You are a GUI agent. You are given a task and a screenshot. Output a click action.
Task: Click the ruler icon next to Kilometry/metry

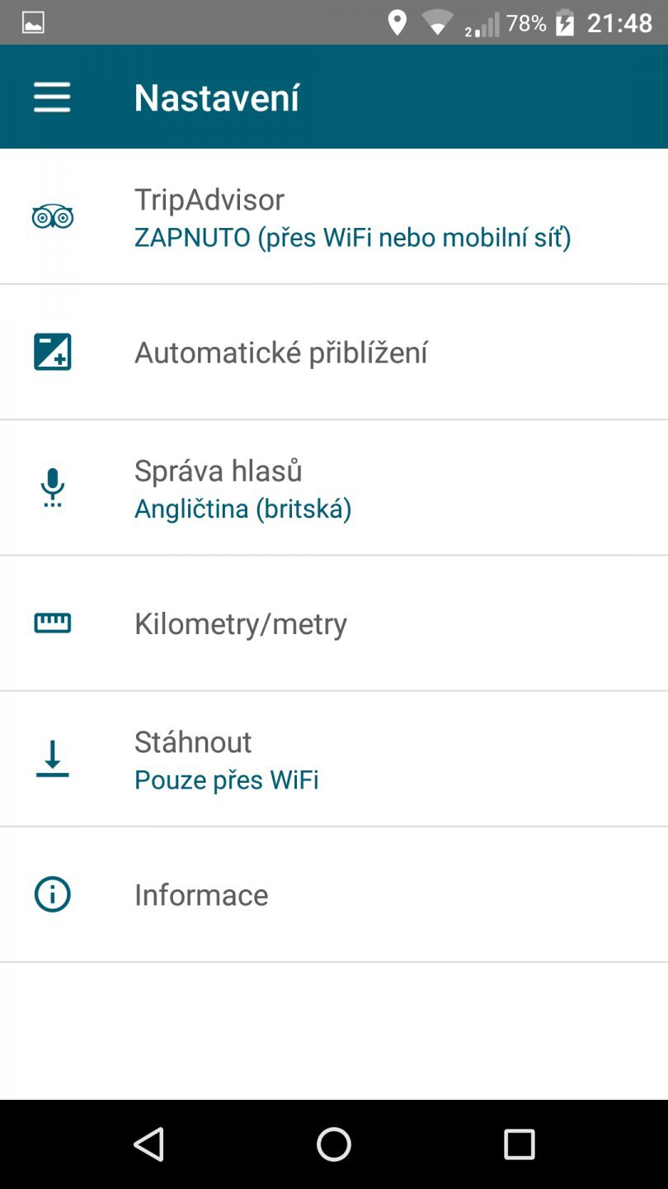[52, 623]
